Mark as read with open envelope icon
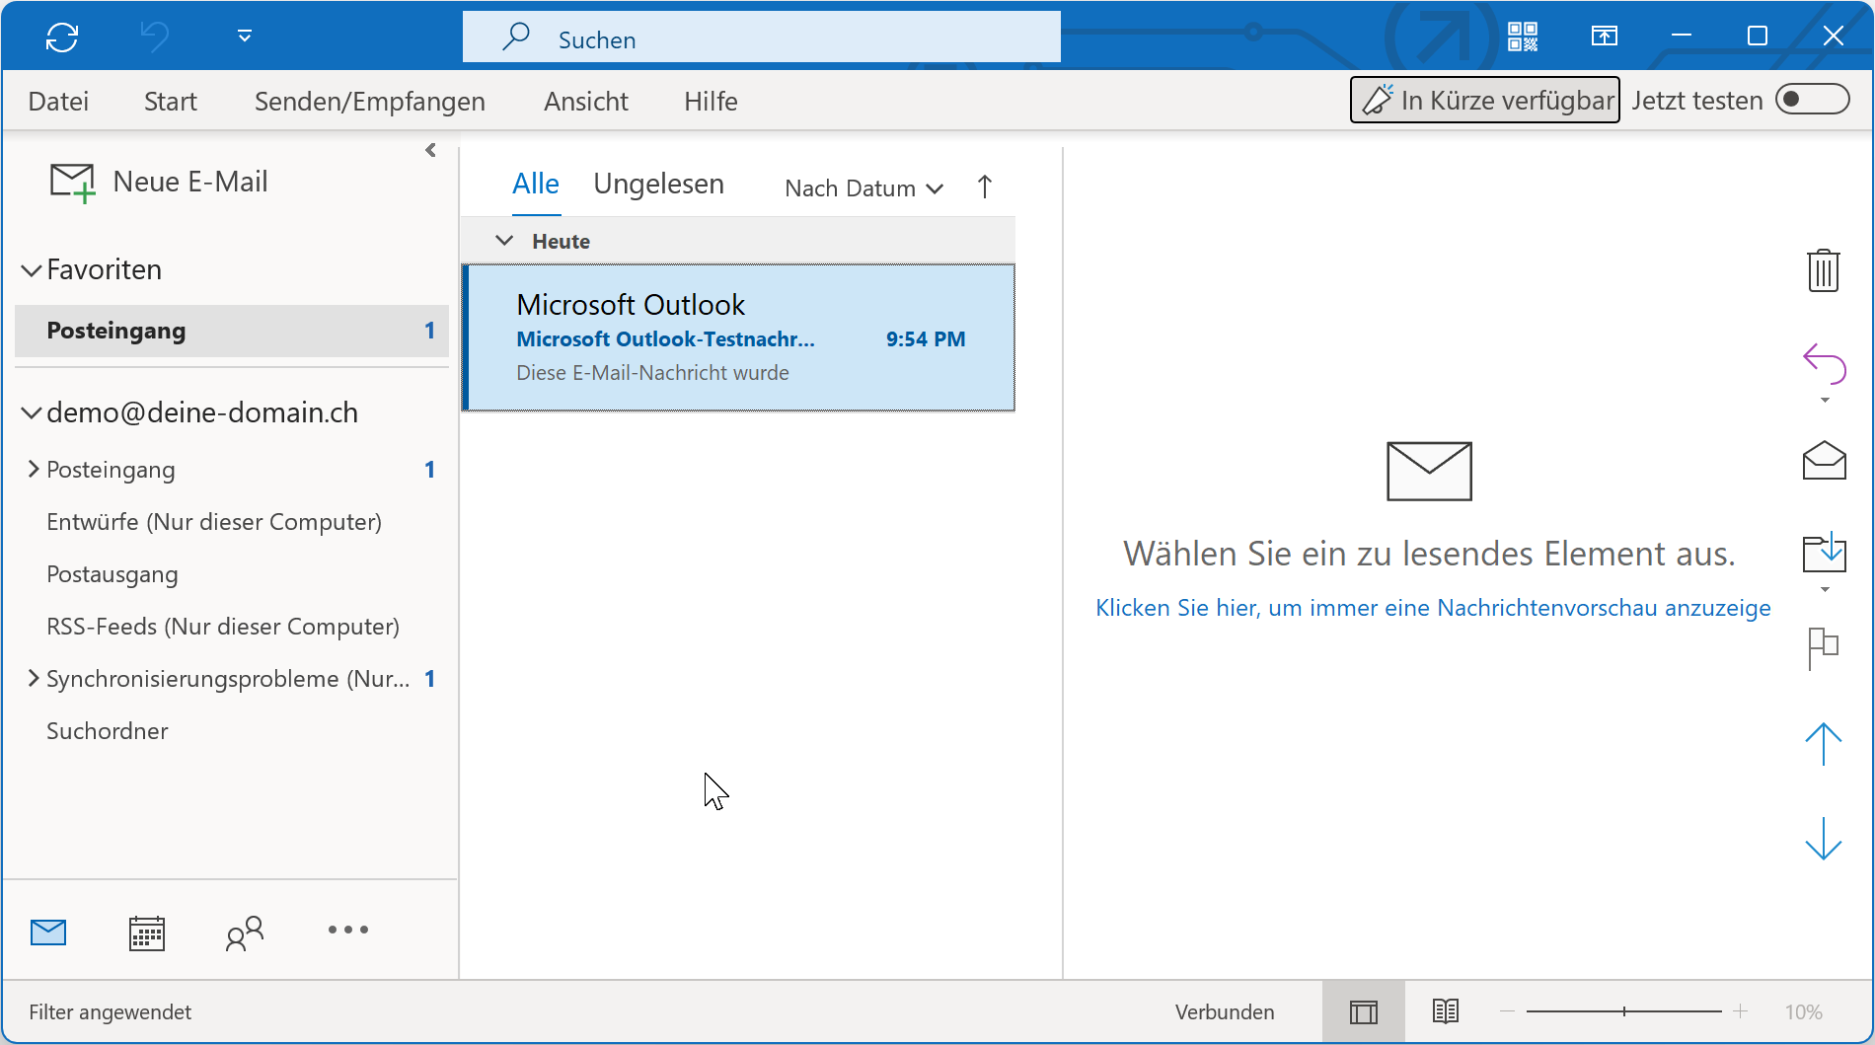This screenshot has width=1875, height=1045. (x=1824, y=460)
